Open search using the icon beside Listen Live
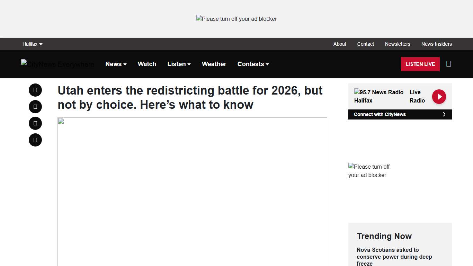Image resolution: width=473 pixels, height=266 pixels. [448, 64]
